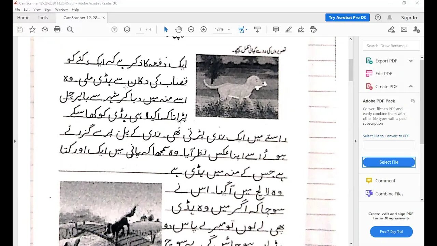This screenshot has height=246, width=437.
Task: Share a link to the file icon
Action: coord(391,30)
